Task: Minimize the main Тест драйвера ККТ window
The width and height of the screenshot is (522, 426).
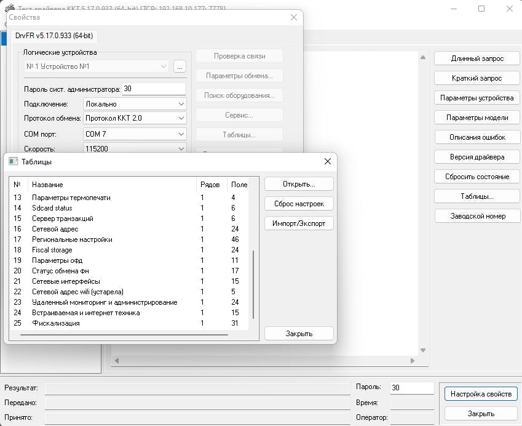Action: coord(453,9)
